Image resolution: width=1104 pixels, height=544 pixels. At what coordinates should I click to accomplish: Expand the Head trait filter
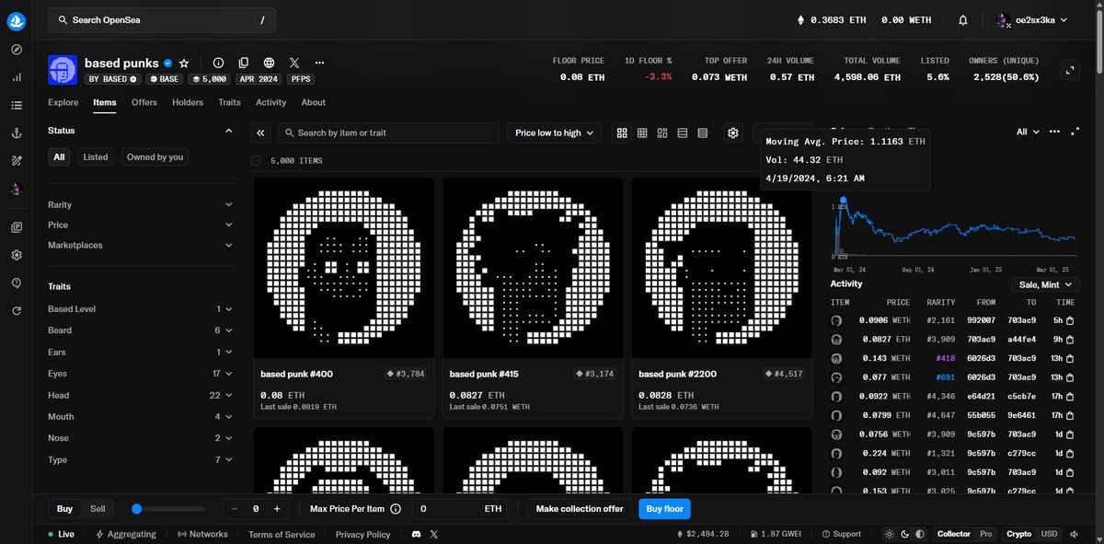click(140, 395)
